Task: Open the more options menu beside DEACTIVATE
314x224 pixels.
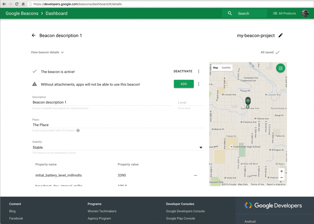Action: click(199, 72)
